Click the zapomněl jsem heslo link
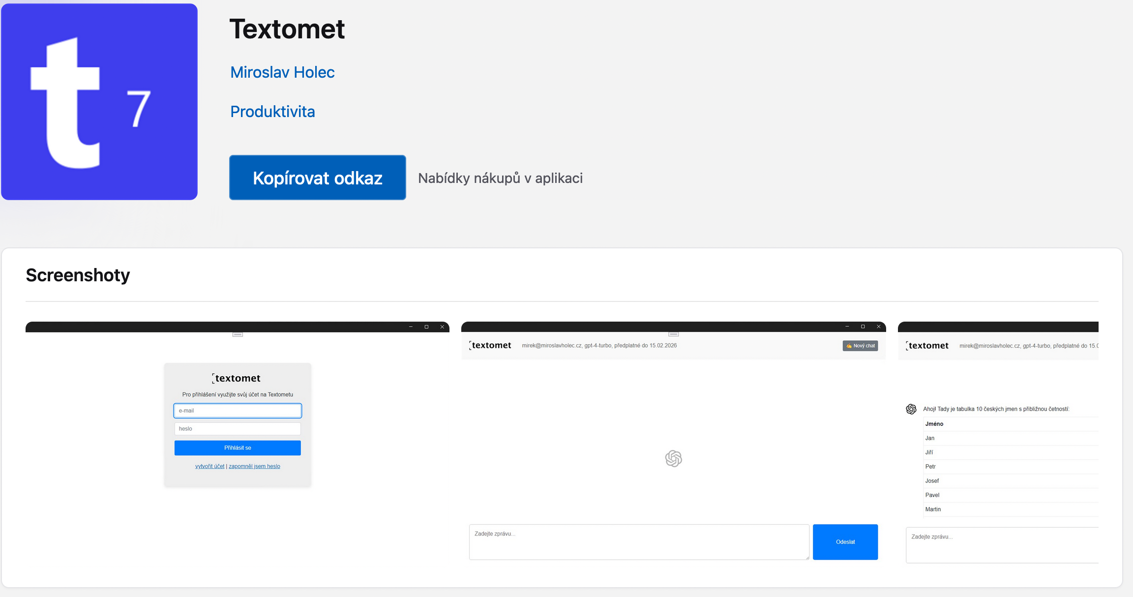 254,466
